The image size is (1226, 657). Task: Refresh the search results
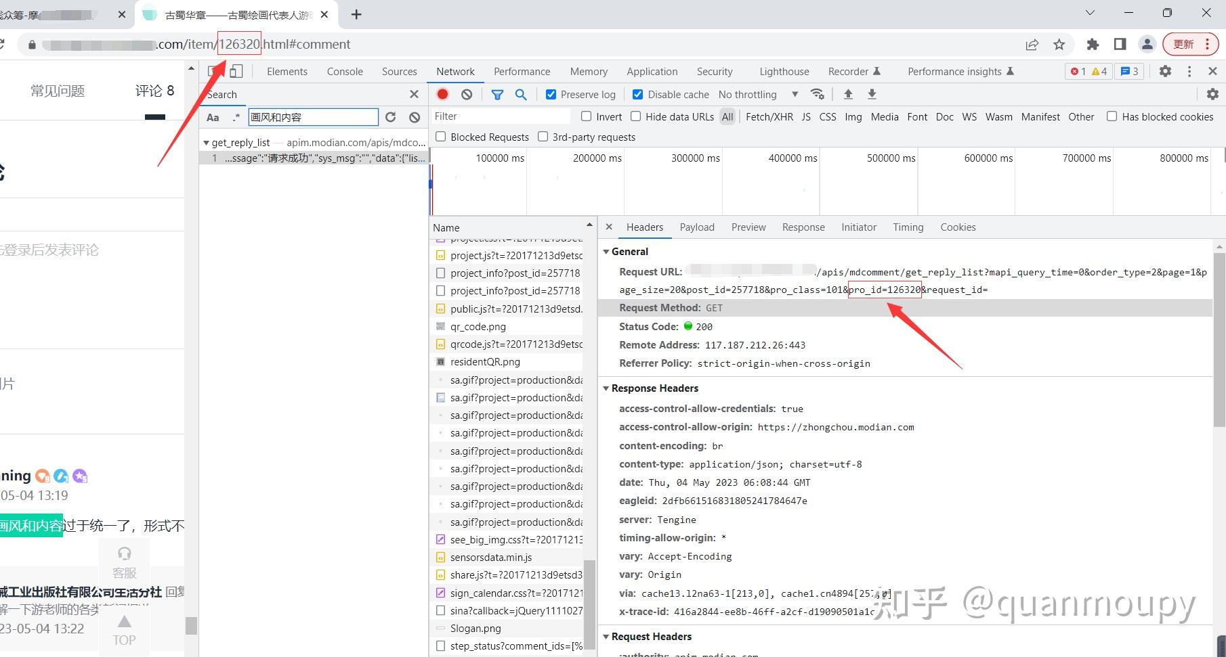[391, 117]
